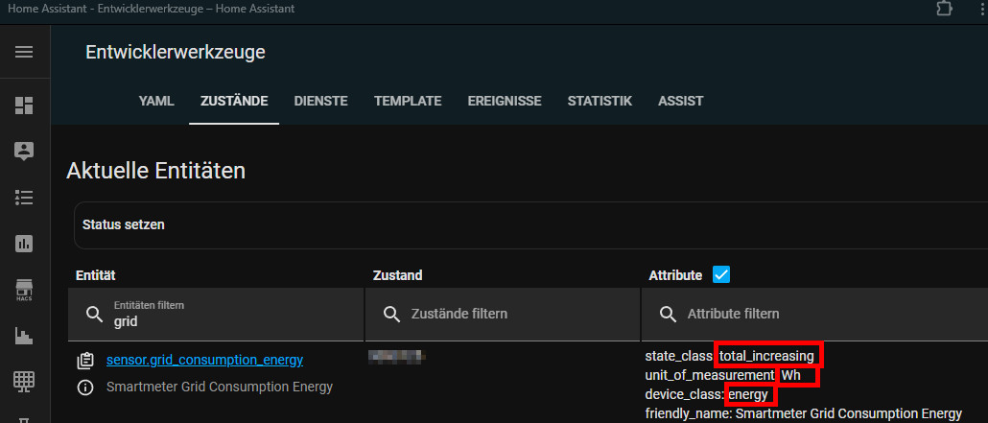Switch to the Dienste tab
Screen dimensions: 988x423
pos(320,101)
